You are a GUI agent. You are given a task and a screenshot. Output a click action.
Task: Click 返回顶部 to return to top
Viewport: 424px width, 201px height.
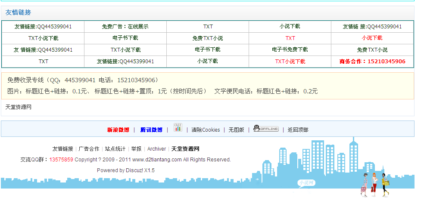pos(298,130)
